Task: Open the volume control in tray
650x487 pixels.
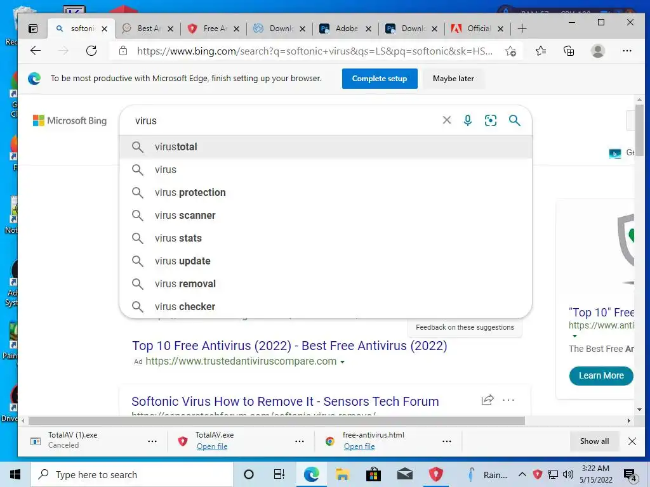Action: tap(568, 474)
